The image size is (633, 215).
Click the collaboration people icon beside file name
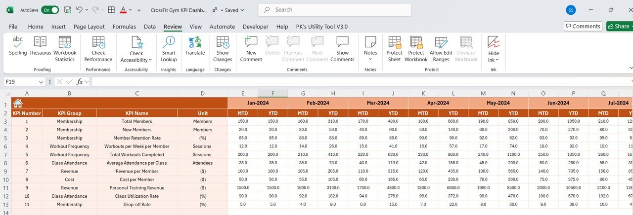(x=215, y=10)
